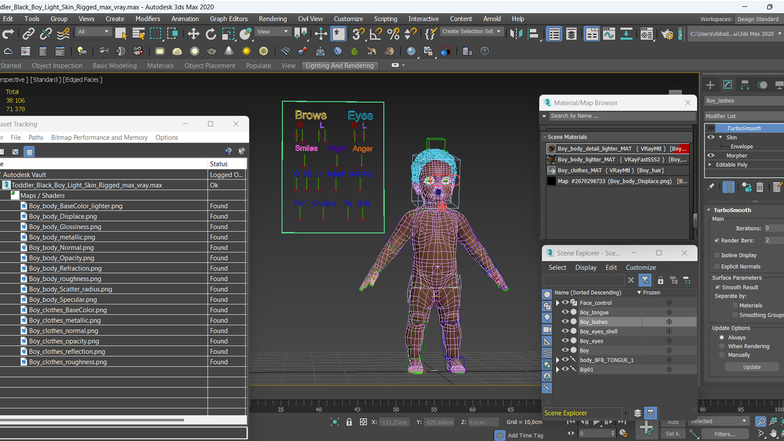Open the Rendering menu
Image resolution: width=784 pixels, height=441 pixels.
coord(273,19)
